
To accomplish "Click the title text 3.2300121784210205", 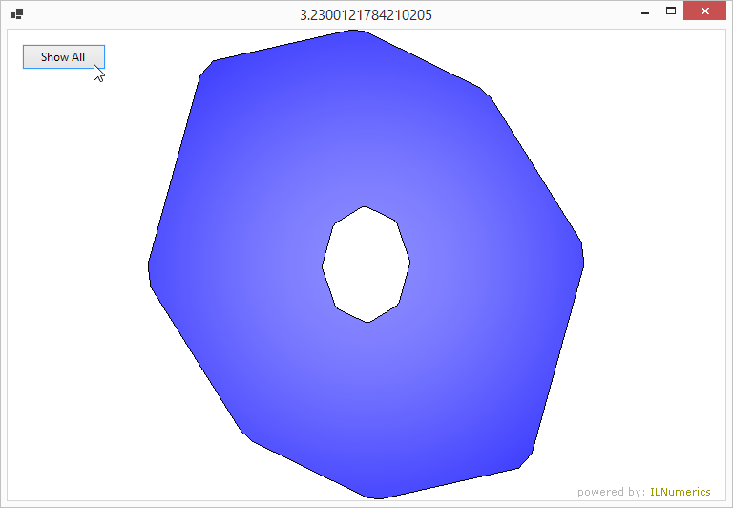I will (x=366, y=15).
